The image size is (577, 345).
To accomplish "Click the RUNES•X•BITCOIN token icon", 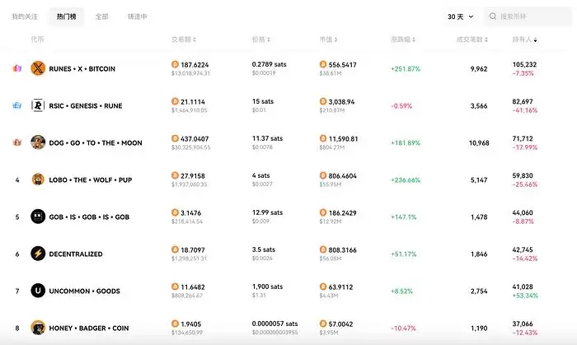I will pos(37,68).
